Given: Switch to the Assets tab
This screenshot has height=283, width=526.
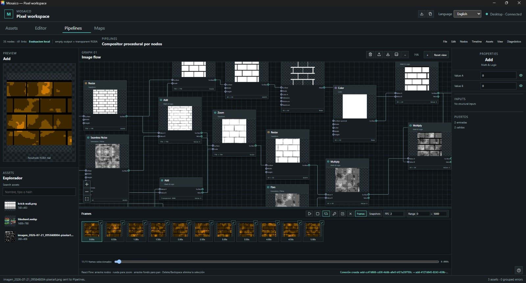Looking at the screenshot, I should 12,28.
